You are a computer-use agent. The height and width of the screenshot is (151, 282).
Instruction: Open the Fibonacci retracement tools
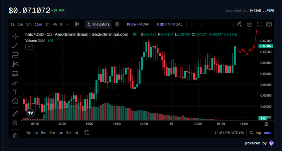click(x=15, y=55)
